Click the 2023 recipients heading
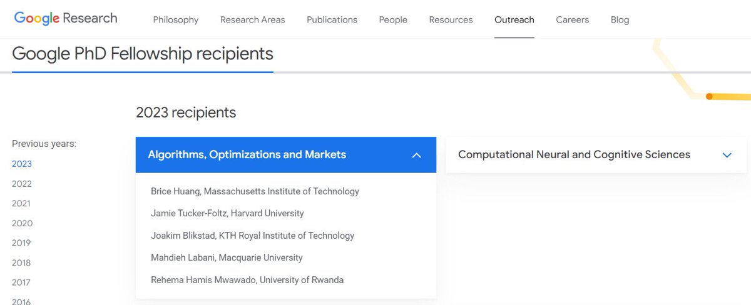This screenshot has height=305, width=751. point(186,112)
